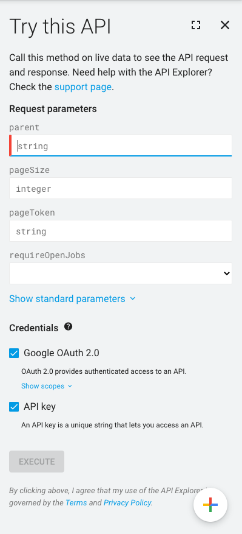Select the pageToken string field
The height and width of the screenshot is (534, 242).
(x=121, y=231)
